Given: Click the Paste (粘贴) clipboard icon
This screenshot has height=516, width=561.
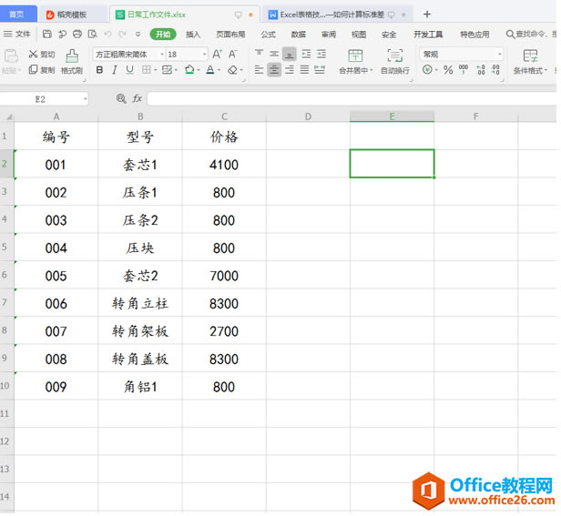Looking at the screenshot, I should tap(11, 56).
